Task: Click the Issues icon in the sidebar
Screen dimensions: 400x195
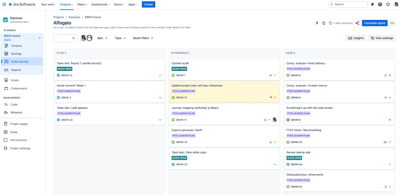Action: (x=6, y=80)
